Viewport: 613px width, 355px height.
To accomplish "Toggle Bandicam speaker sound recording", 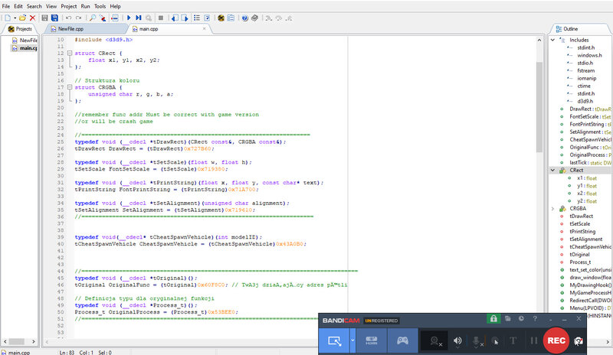I will (457, 340).
